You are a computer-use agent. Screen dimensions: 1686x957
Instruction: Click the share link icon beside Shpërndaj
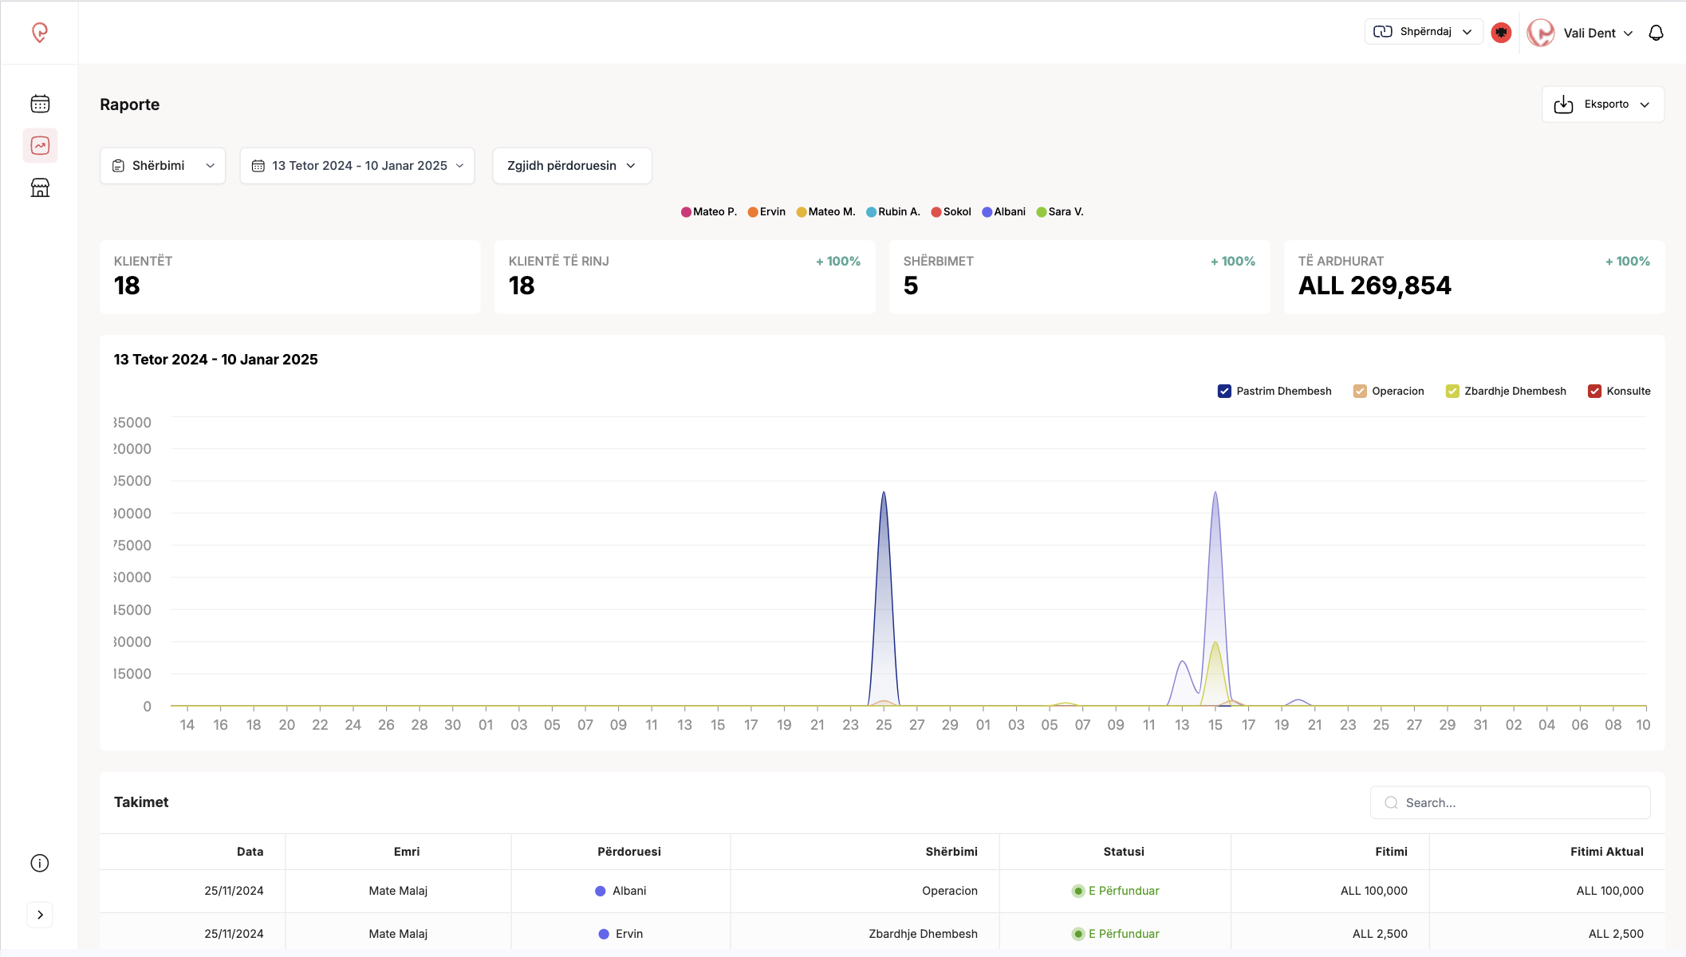coord(1383,32)
